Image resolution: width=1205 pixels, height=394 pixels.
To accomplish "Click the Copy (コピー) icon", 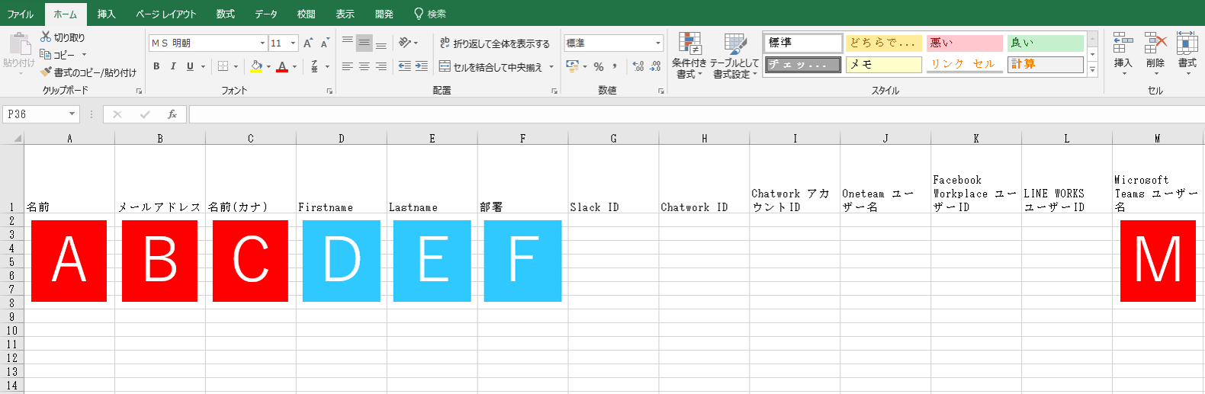I will 46,55.
